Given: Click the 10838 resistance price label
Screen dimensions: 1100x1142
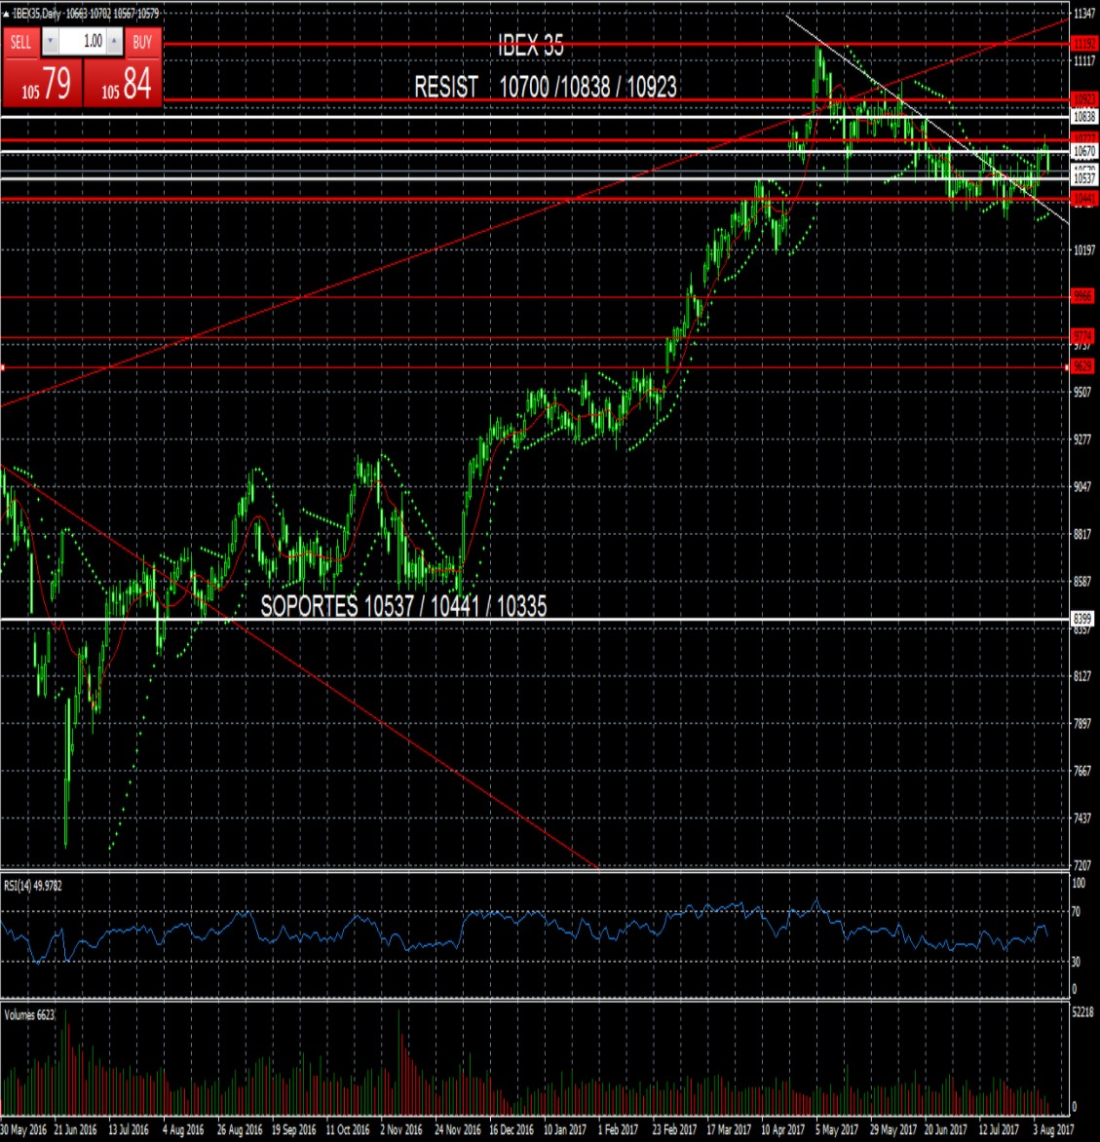Looking at the screenshot, I should 1082,116.
